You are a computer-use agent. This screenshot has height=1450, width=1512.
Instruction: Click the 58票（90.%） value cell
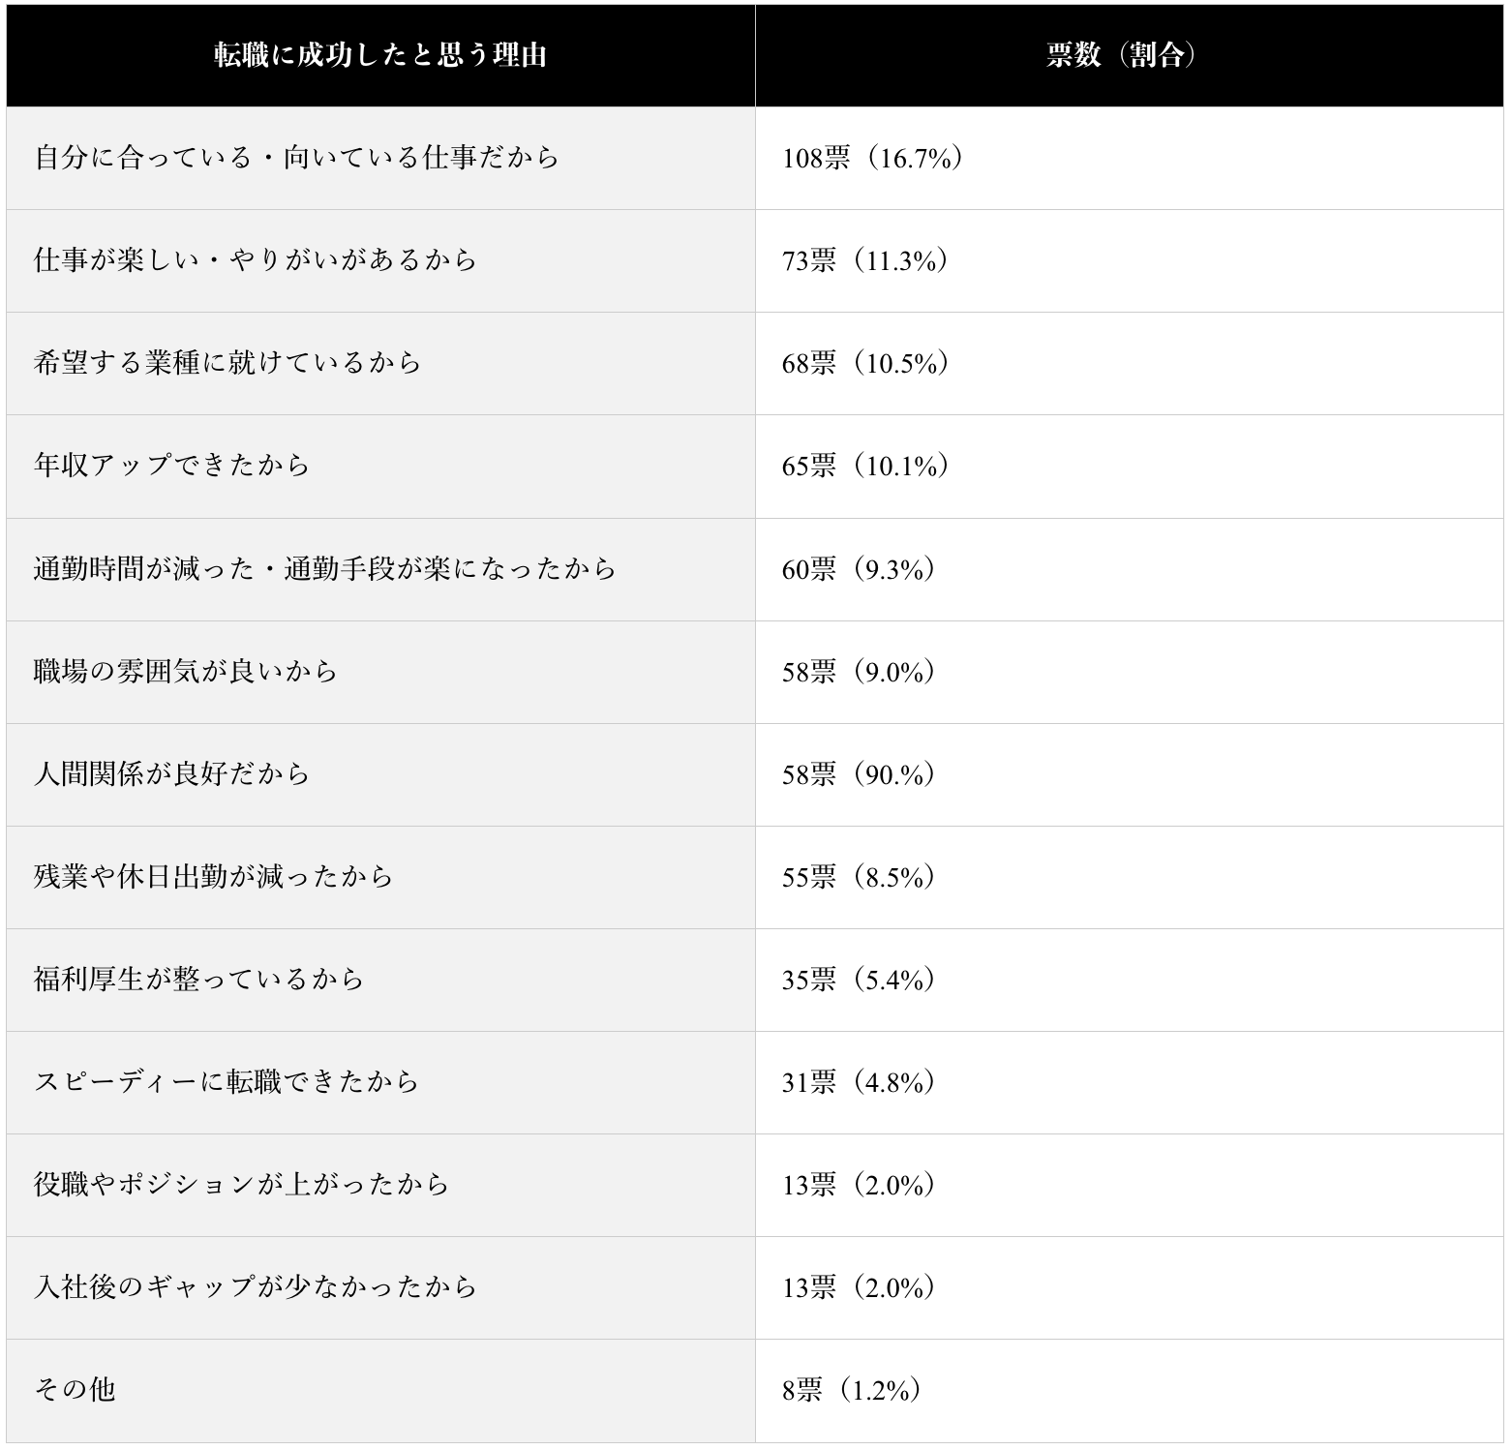(x=858, y=773)
